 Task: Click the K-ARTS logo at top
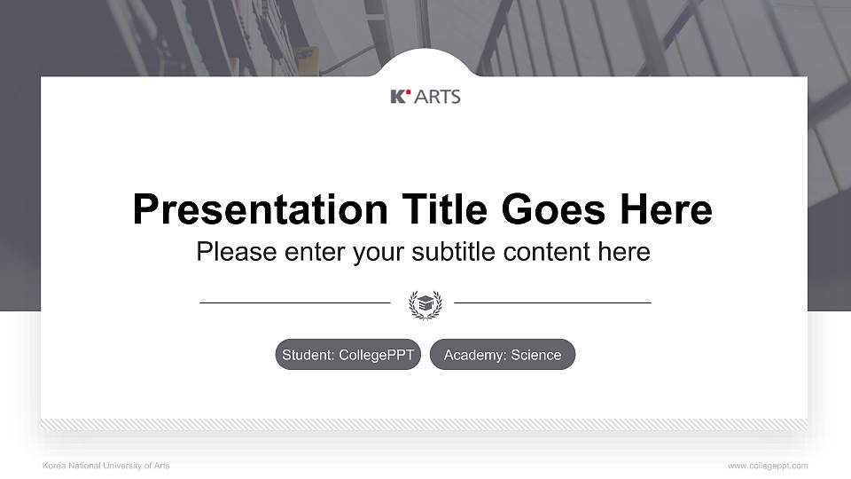tap(425, 97)
